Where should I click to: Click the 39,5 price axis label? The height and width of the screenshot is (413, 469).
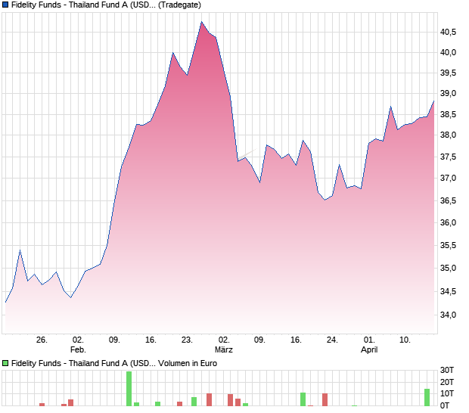click(448, 73)
